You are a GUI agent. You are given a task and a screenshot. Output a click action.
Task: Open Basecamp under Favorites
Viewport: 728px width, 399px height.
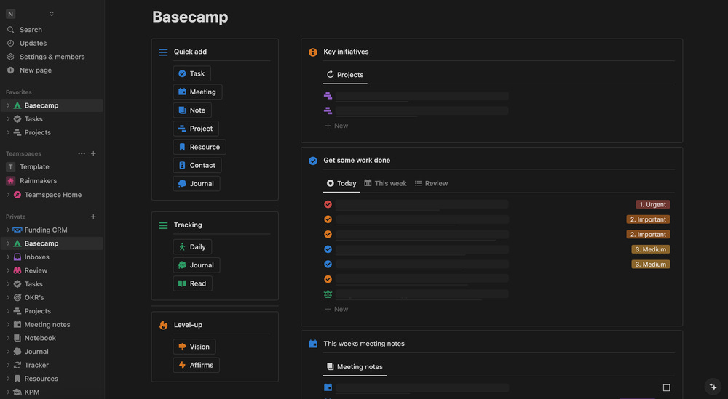pyautogui.click(x=41, y=105)
